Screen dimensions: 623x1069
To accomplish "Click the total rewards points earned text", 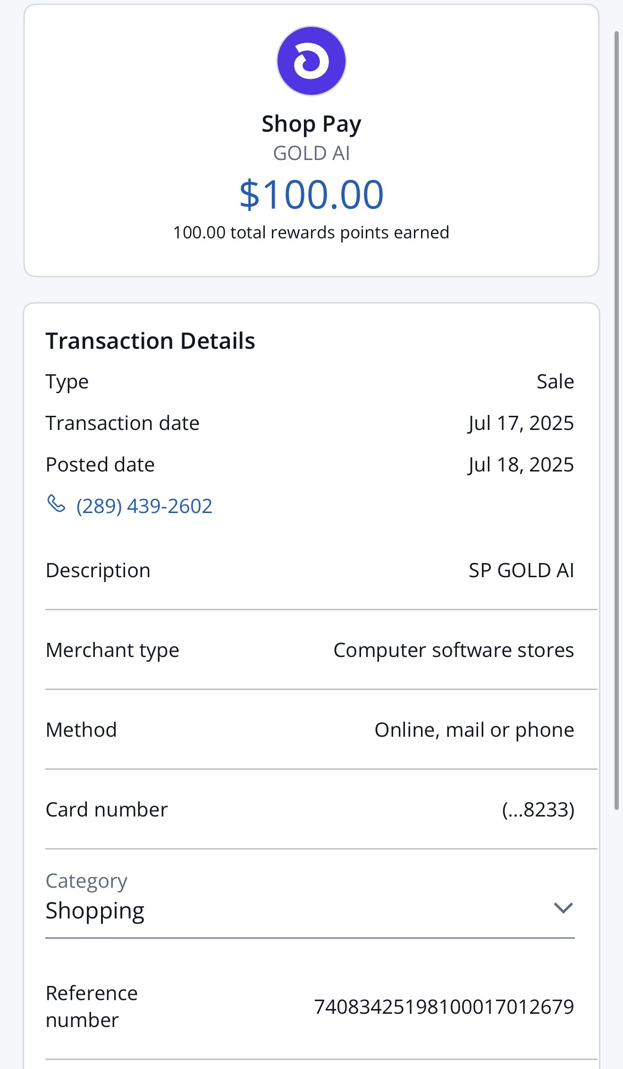I will tap(311, 233).
